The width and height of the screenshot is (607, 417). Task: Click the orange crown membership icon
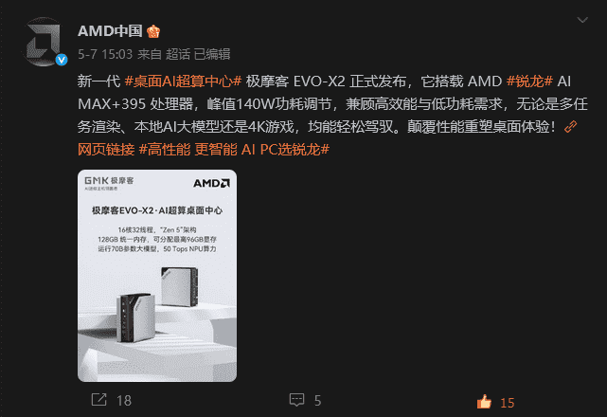point(153,31)
